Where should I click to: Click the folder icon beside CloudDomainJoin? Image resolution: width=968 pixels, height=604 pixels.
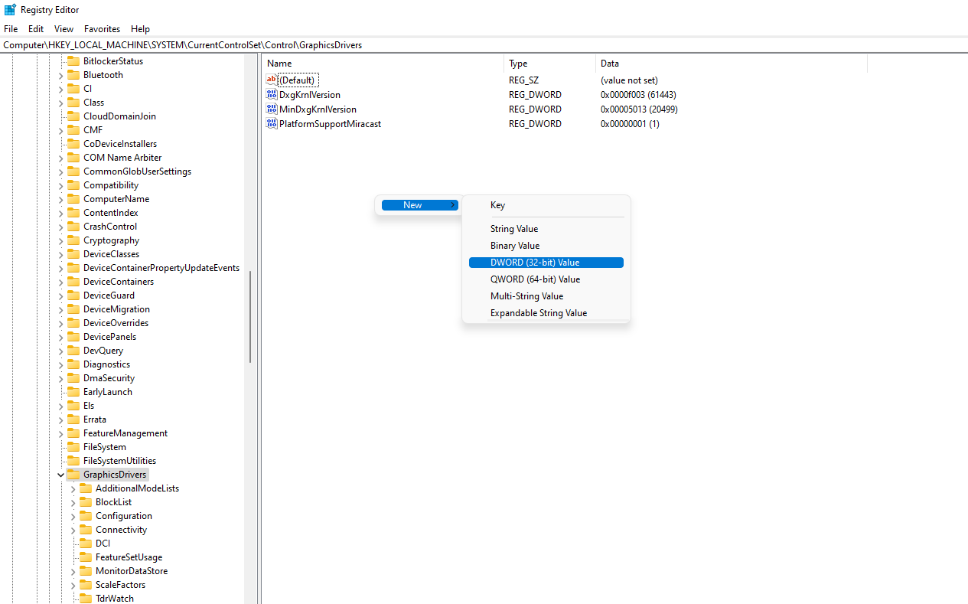tap(73, 116)
